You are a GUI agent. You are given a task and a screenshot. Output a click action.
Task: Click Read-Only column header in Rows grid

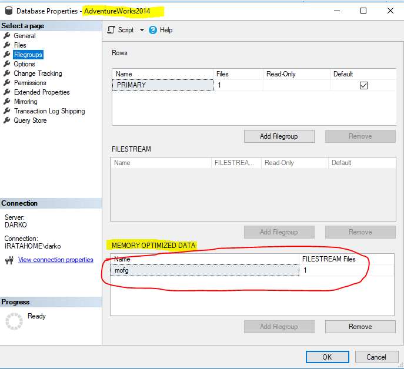[296, 74]
